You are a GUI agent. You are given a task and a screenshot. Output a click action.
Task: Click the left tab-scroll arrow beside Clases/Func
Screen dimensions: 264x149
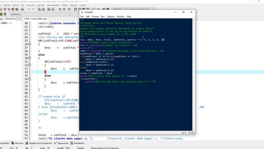click(x=18, y=19)
